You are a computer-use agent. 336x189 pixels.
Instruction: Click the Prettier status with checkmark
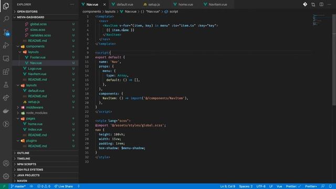[293, 186]
